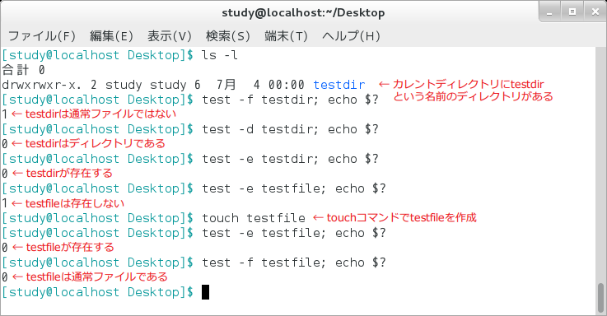Open the ファイル(F) menu
Screen dimensions: 607x316
coord(42,36)
